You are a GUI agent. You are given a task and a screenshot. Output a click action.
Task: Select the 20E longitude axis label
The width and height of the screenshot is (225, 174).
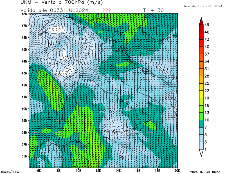(x=177, y=170)
